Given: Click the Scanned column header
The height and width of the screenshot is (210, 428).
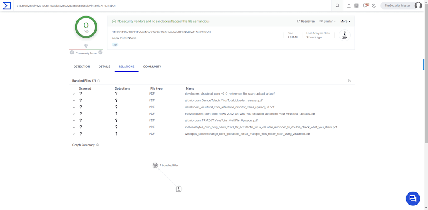Looking at the screenshot, I should point(85,89).
